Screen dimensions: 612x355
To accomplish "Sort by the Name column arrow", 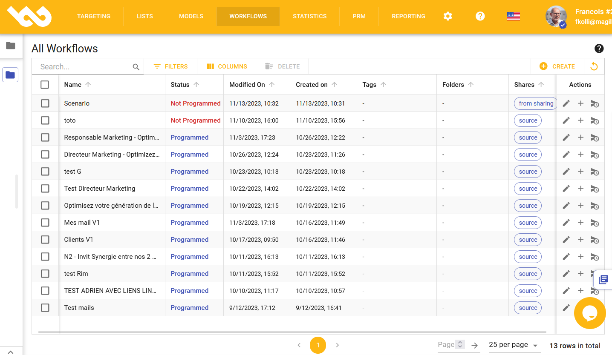I will coord(88,85).
